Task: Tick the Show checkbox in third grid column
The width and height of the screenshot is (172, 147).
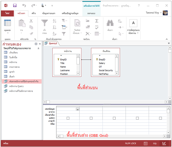Action: 114,118
